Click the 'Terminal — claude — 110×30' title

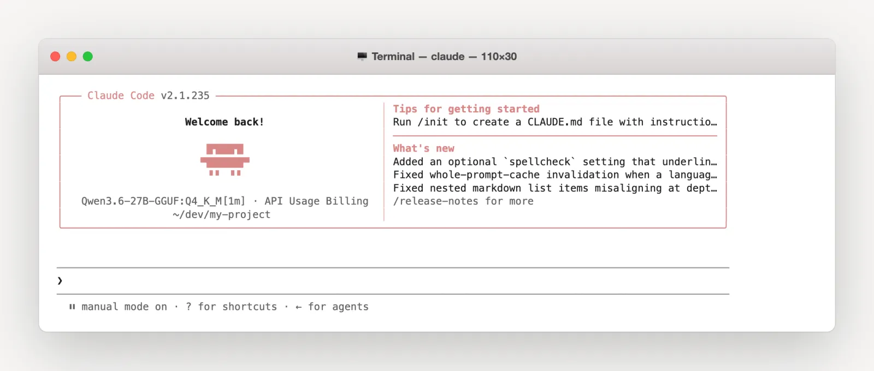(444, 56)
